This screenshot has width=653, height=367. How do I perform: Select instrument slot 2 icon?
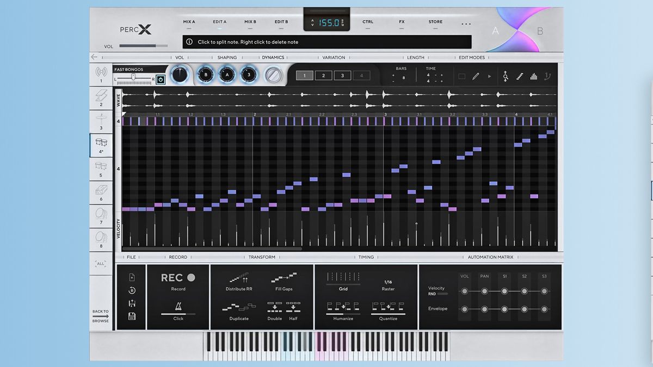click(101, 96)
